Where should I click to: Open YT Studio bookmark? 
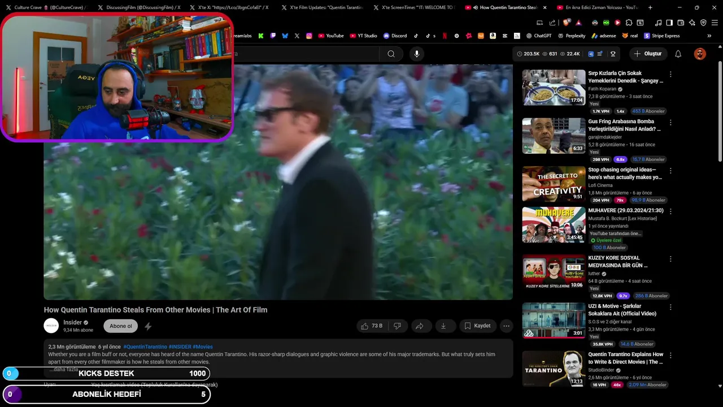coord(363,36)
